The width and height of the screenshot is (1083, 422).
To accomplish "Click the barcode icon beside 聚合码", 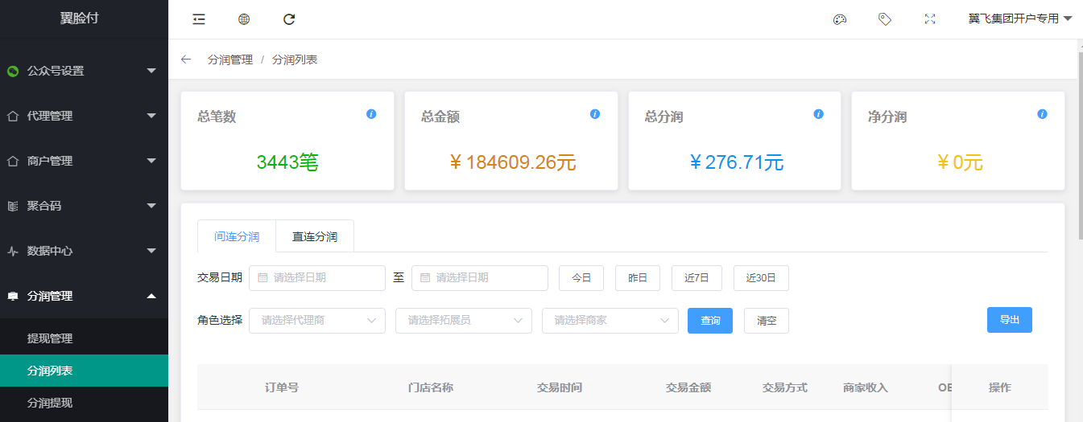I will coord(13,206).
